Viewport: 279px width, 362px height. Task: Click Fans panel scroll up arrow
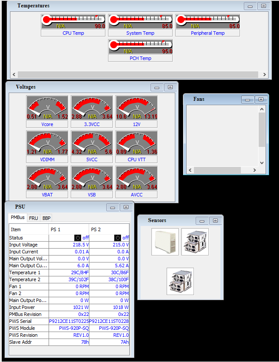262,109
